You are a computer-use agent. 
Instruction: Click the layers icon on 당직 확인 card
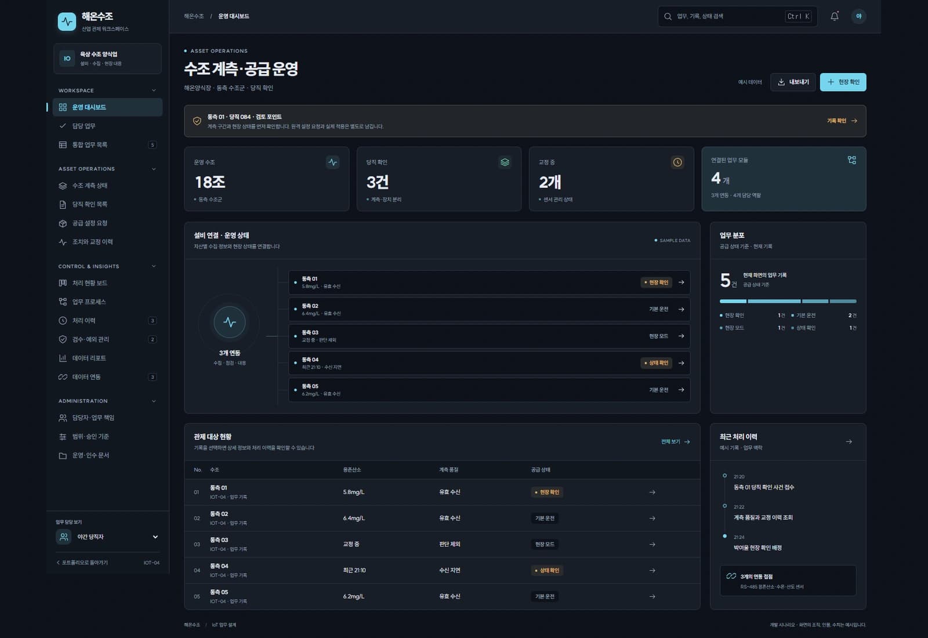point(505,162)
